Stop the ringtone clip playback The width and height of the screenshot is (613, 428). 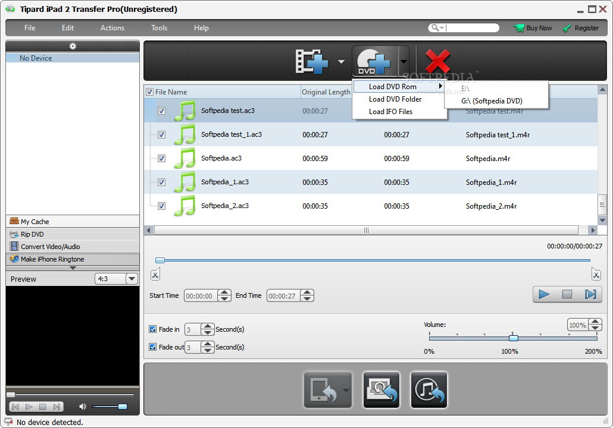567,294
